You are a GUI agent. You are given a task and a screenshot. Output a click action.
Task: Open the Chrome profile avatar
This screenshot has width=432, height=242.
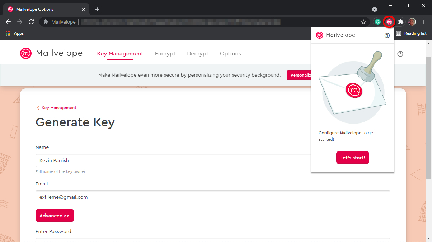coord(412,22)
